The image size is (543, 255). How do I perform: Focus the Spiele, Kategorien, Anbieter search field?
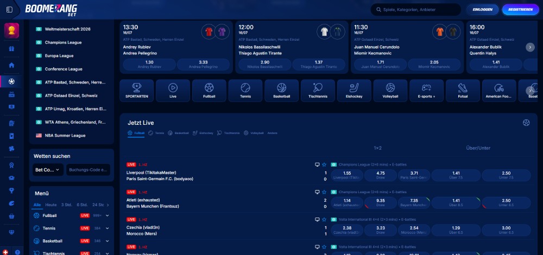[415, 10]
